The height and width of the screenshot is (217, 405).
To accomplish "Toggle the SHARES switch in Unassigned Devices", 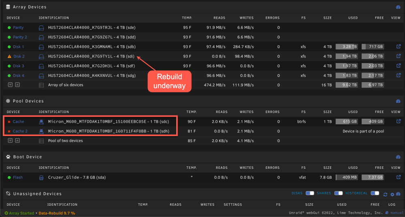I will 338,193.
